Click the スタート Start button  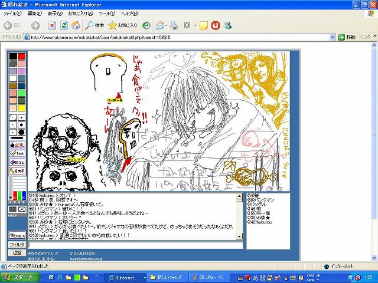(20, 278)
